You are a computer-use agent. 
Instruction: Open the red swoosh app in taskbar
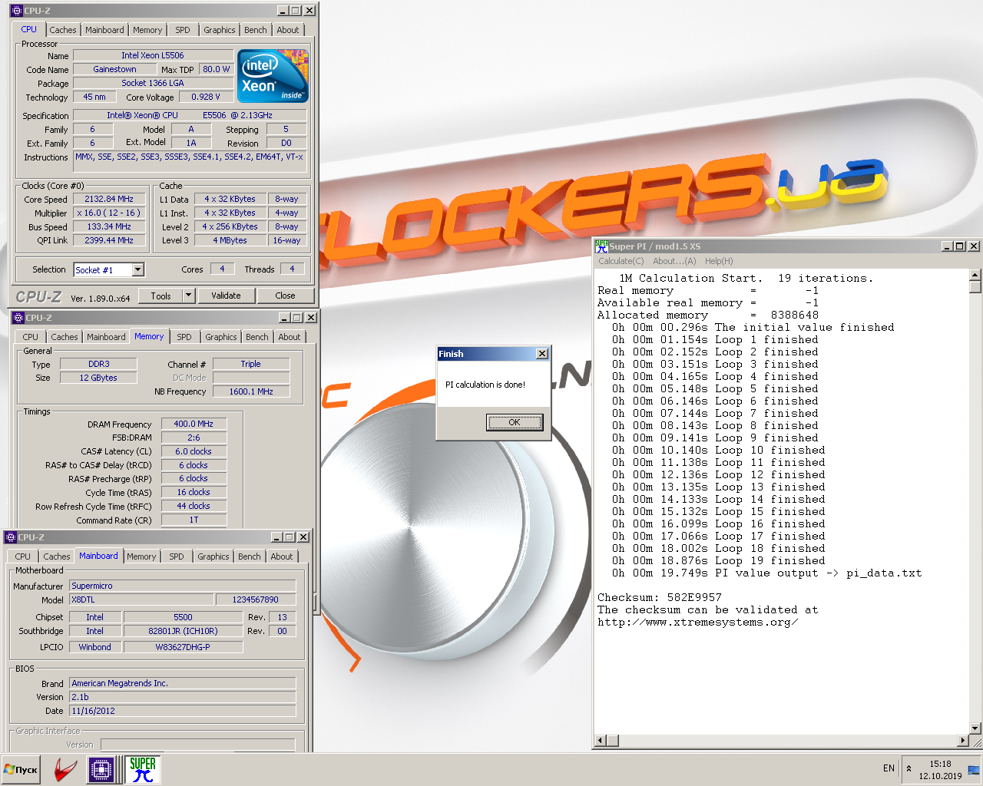point(65,769)
